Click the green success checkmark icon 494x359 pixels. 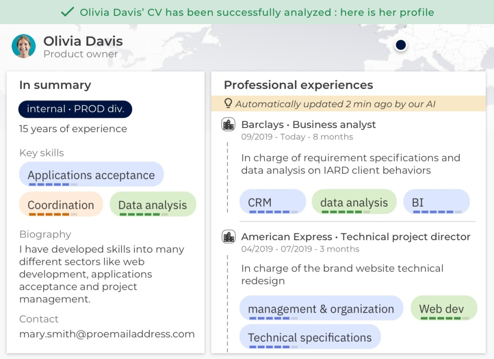(x=67, y=12)
